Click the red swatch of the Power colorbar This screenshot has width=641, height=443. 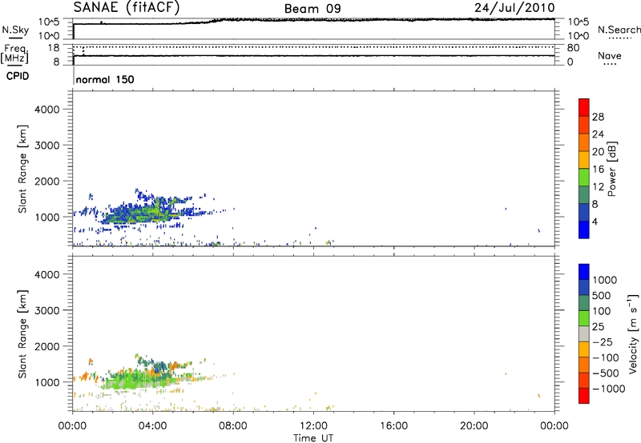tap(584, 107)
